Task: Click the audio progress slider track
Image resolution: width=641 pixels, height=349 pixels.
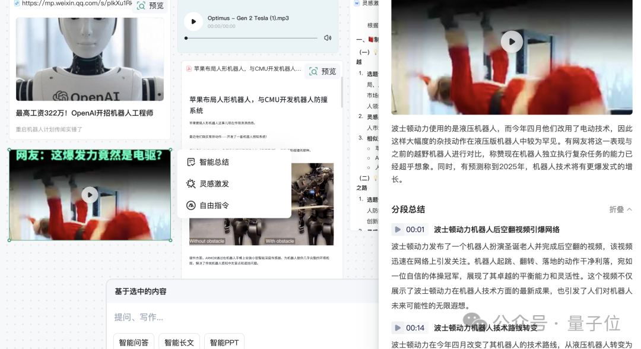Action: click(252, 38)
